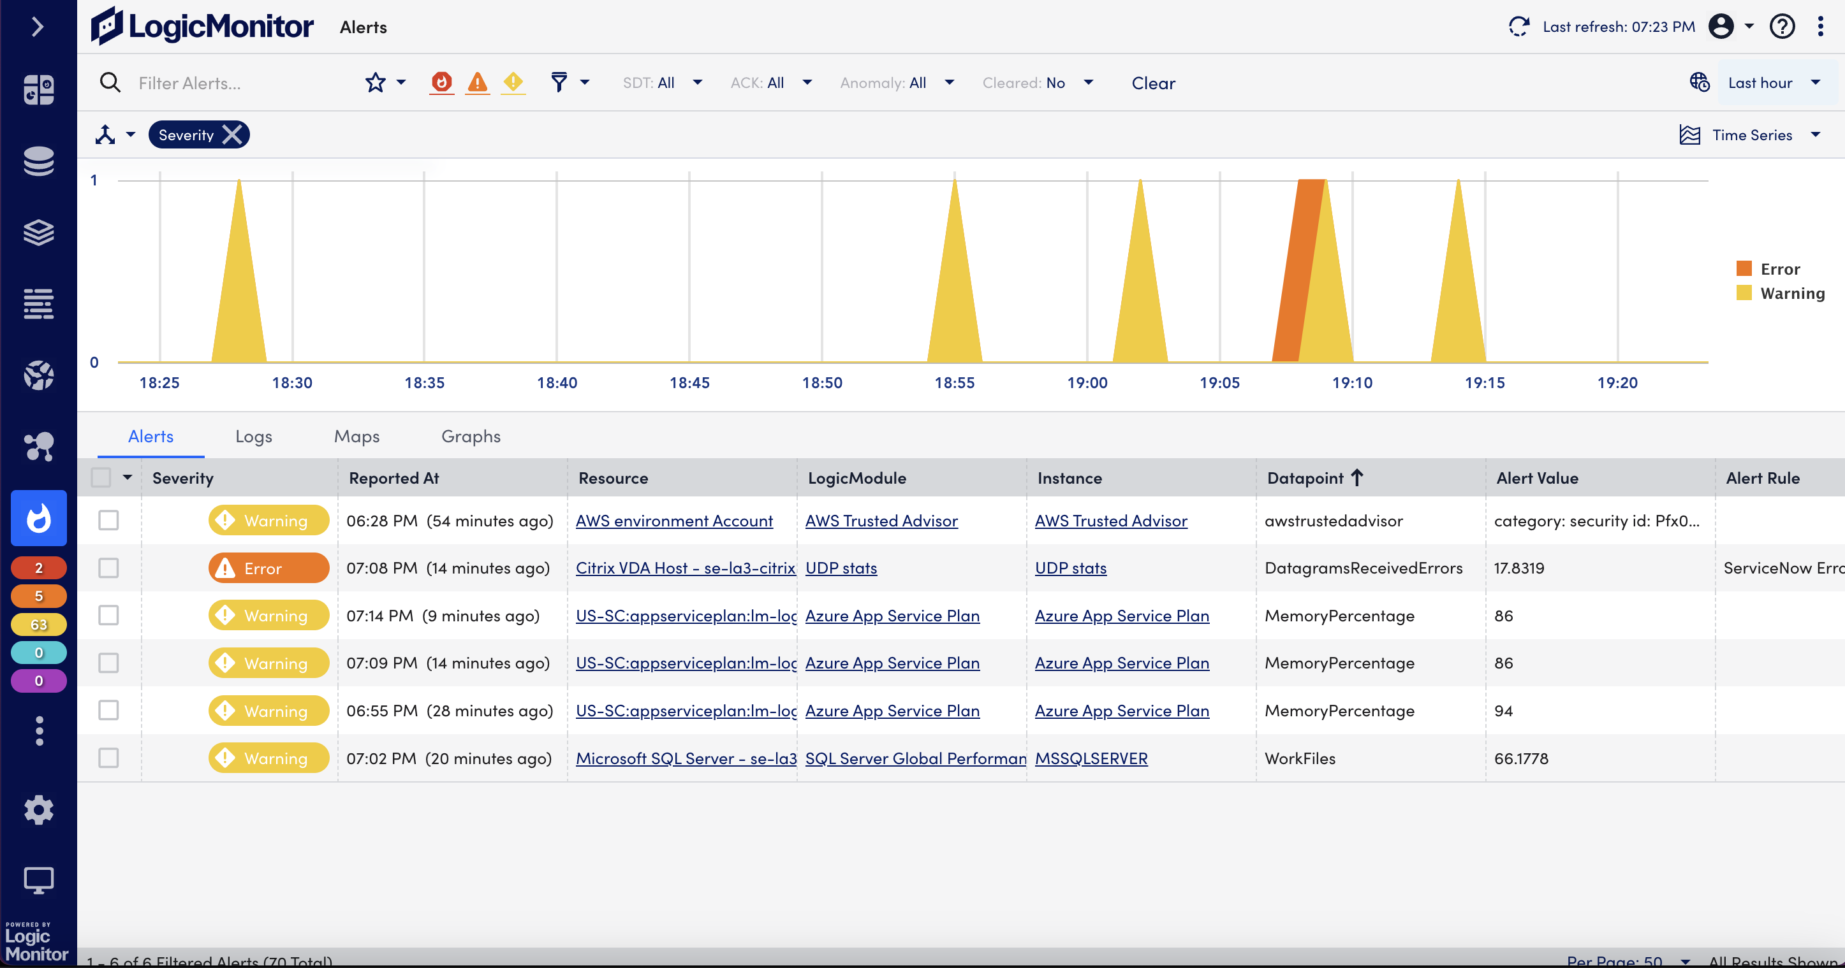Switch to the Graphs tab
Viewport: 1845px width, 968px height.
[x=471, y=436]
